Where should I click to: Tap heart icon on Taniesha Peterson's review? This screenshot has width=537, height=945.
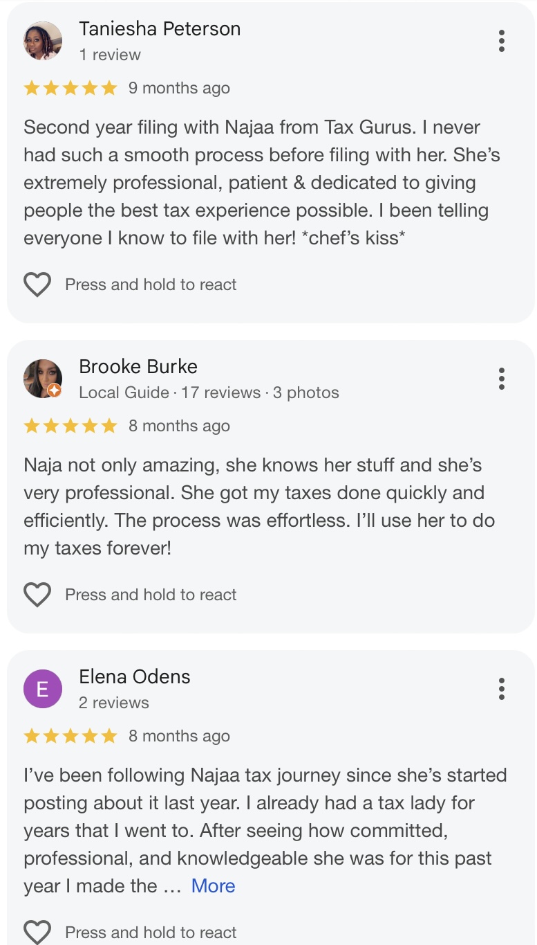pos(37,285)
